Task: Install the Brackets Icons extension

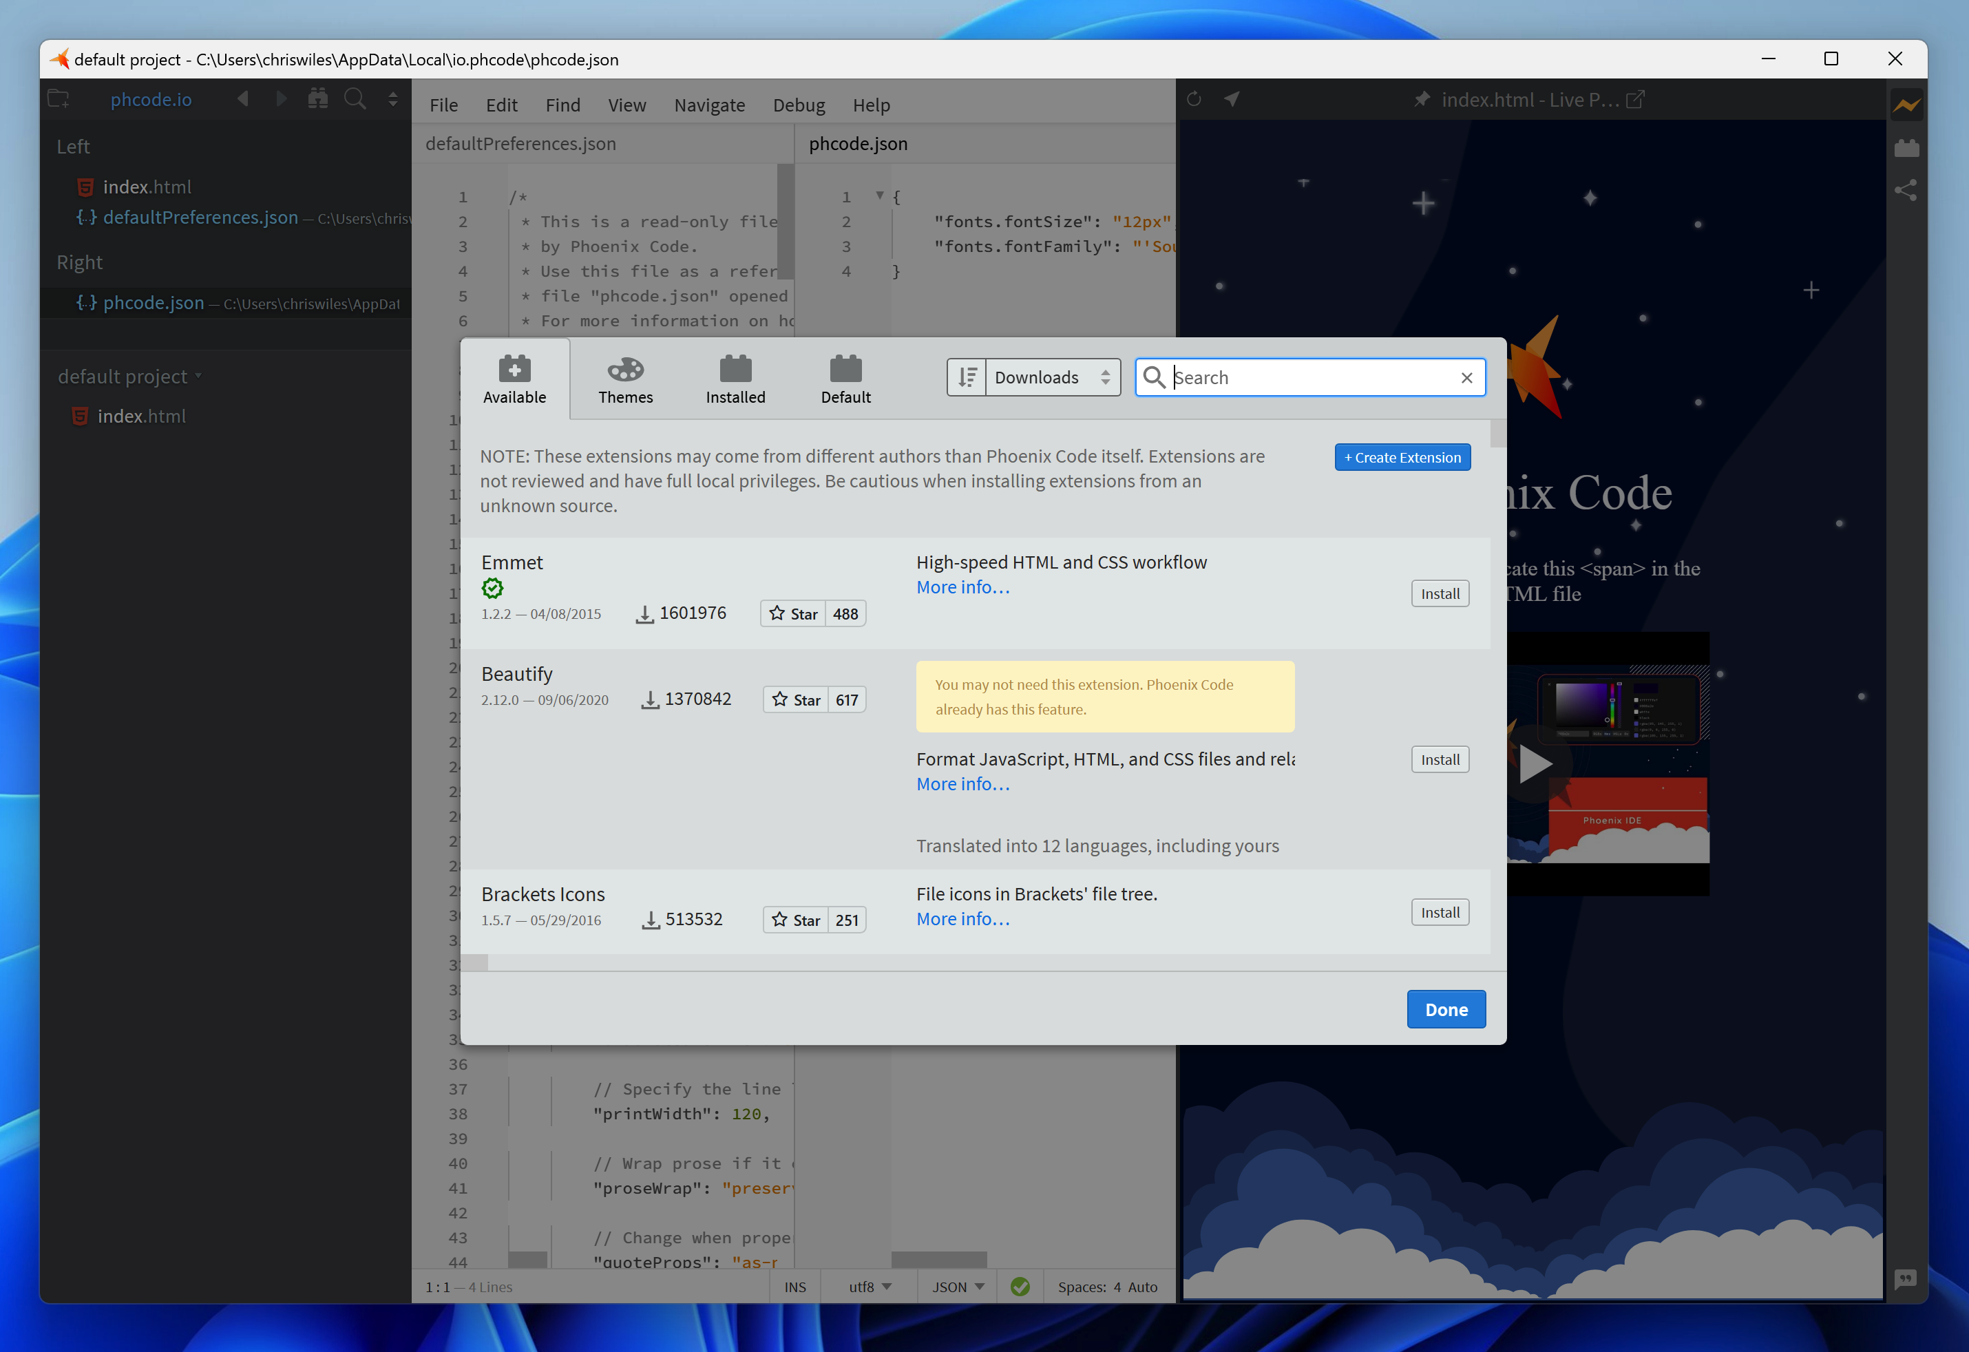Action: (x=1440, y=912)
